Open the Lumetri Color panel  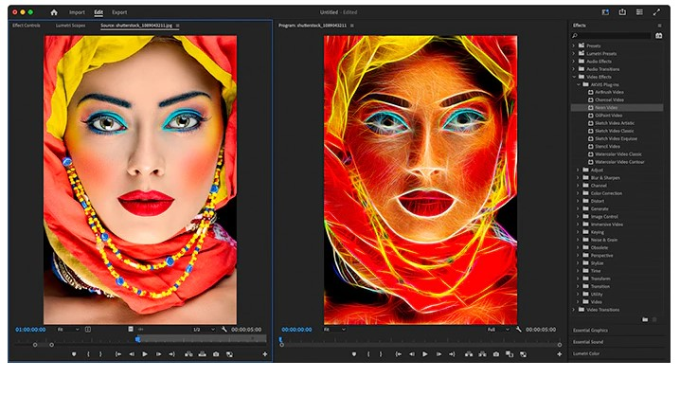point(587,353)
